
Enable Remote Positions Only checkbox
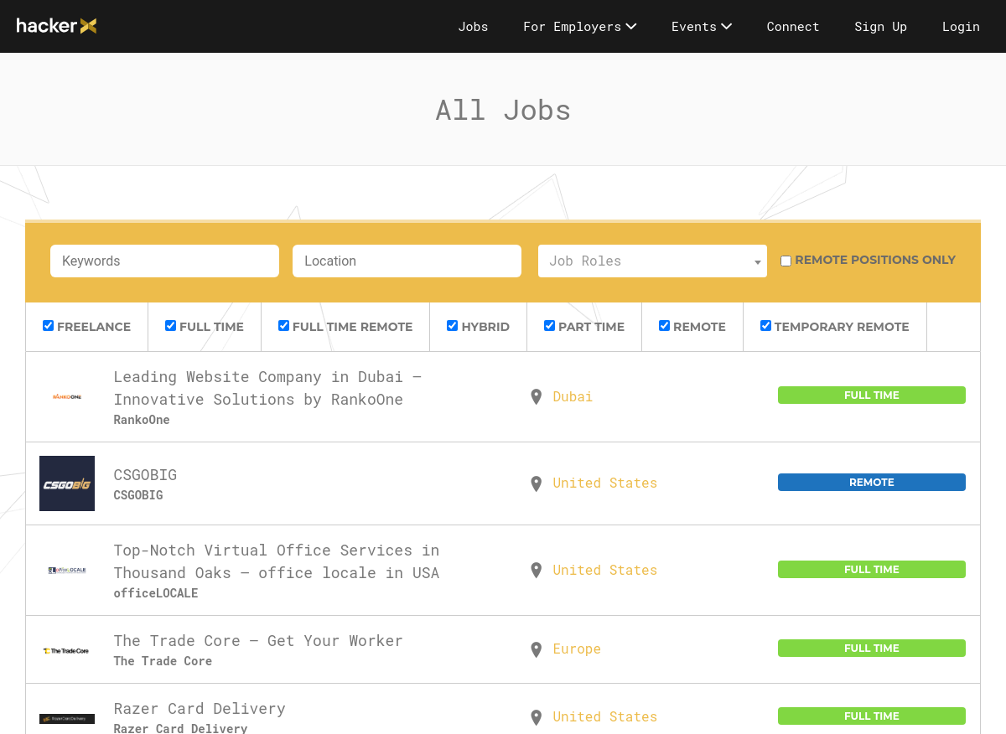786,261
